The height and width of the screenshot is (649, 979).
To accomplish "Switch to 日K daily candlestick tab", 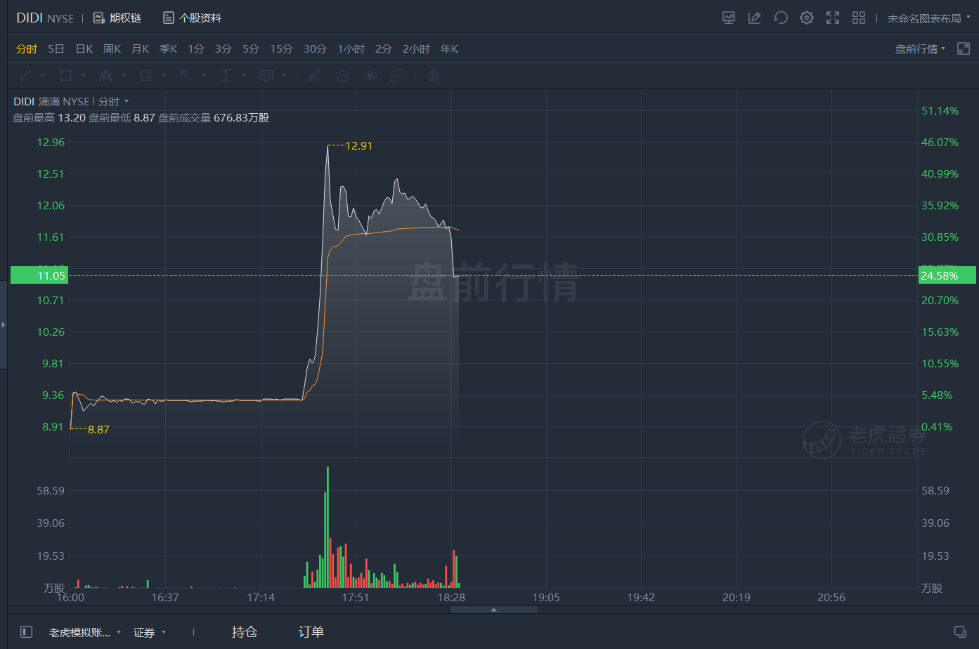I will coord(84,48).
